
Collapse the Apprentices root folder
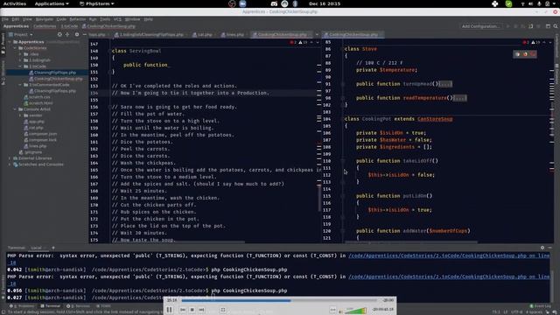click(10, 42)
